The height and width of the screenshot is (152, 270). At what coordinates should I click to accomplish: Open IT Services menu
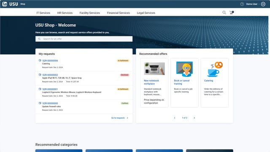point(43,13)
